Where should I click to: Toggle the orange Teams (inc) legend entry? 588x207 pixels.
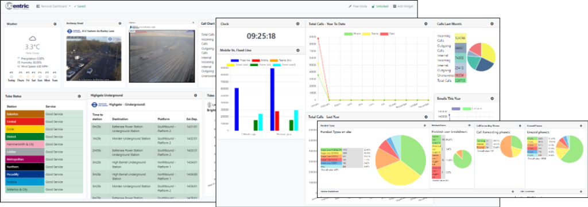click(280, 60)
